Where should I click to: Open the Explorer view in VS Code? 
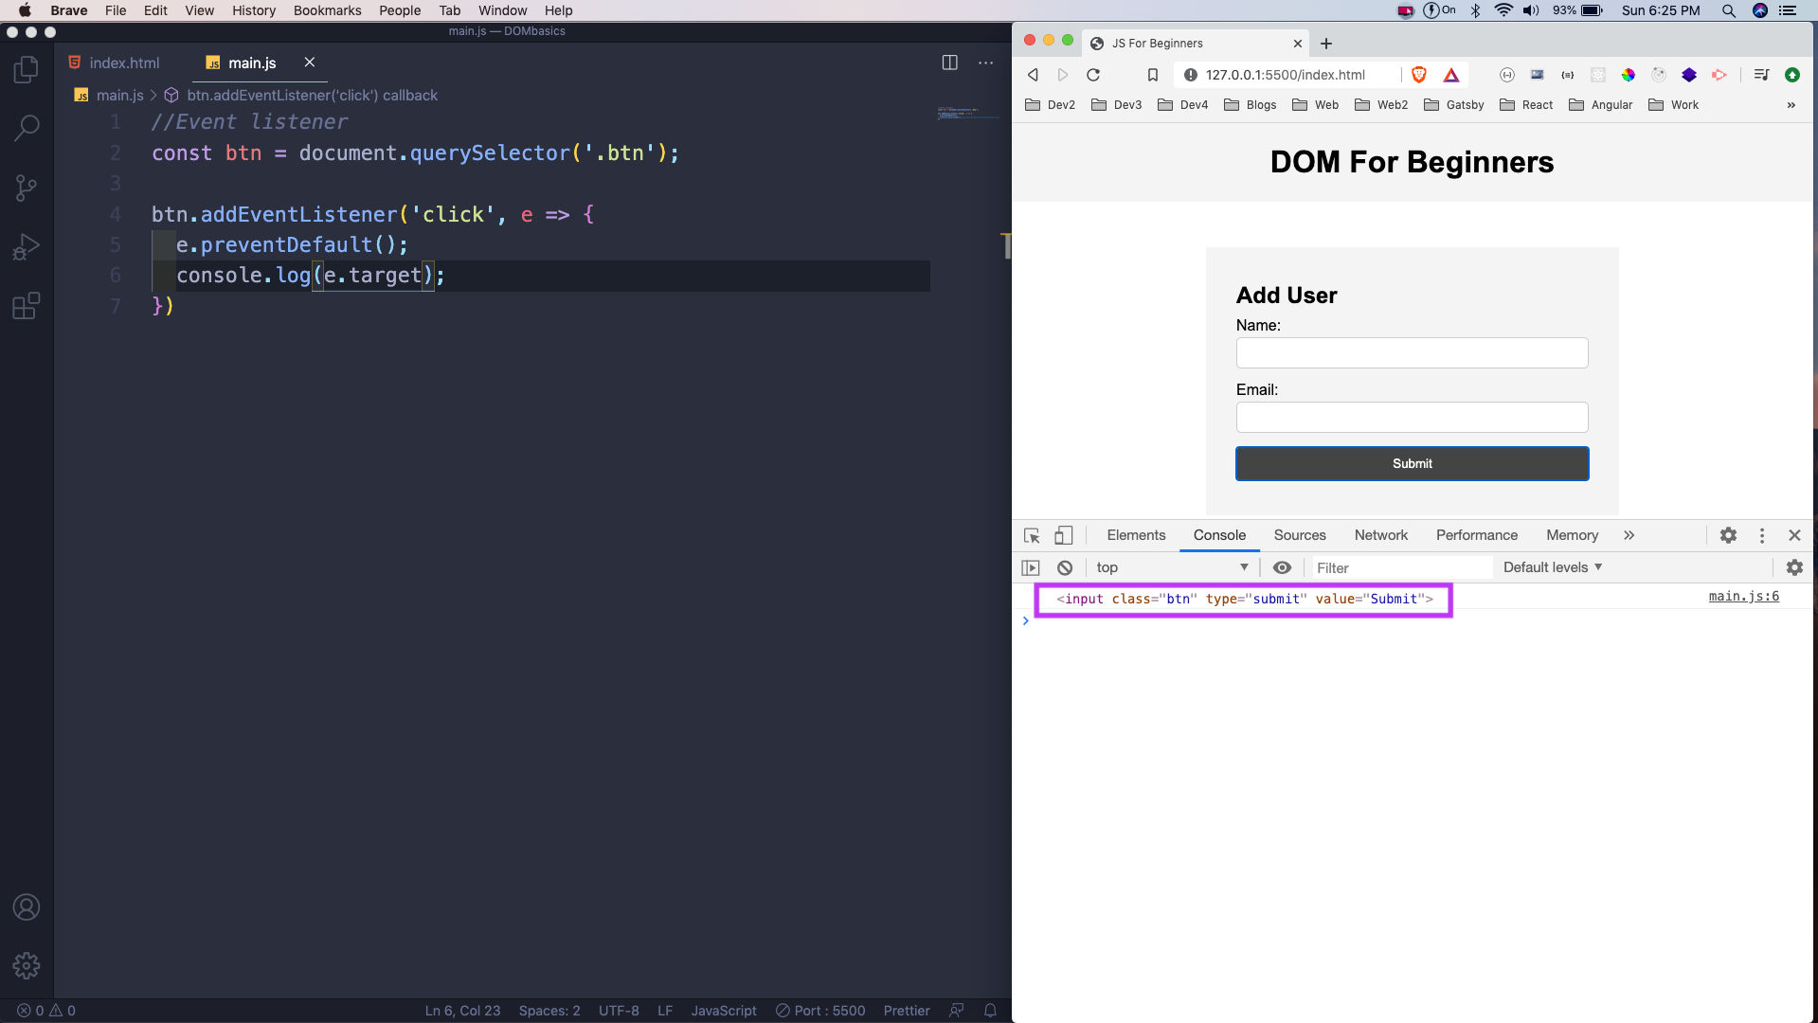(x=27, y=69)
